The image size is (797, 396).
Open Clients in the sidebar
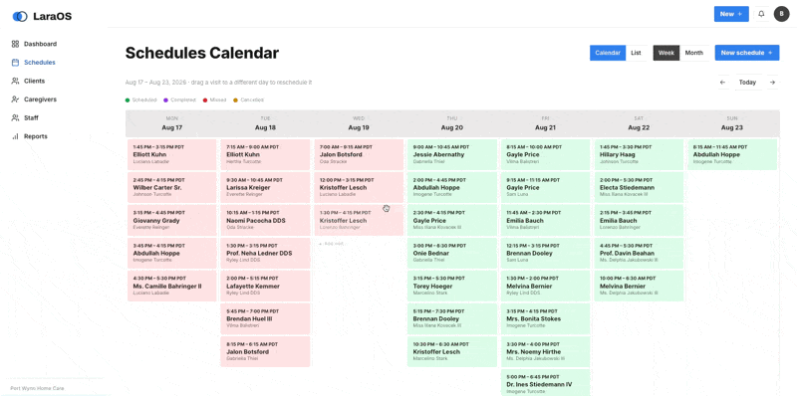tap(34, 81)
